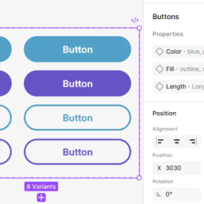Click the Length property diamond icon
The height and width of the screenshot is (204, 204).
click(x=159, y=86)
